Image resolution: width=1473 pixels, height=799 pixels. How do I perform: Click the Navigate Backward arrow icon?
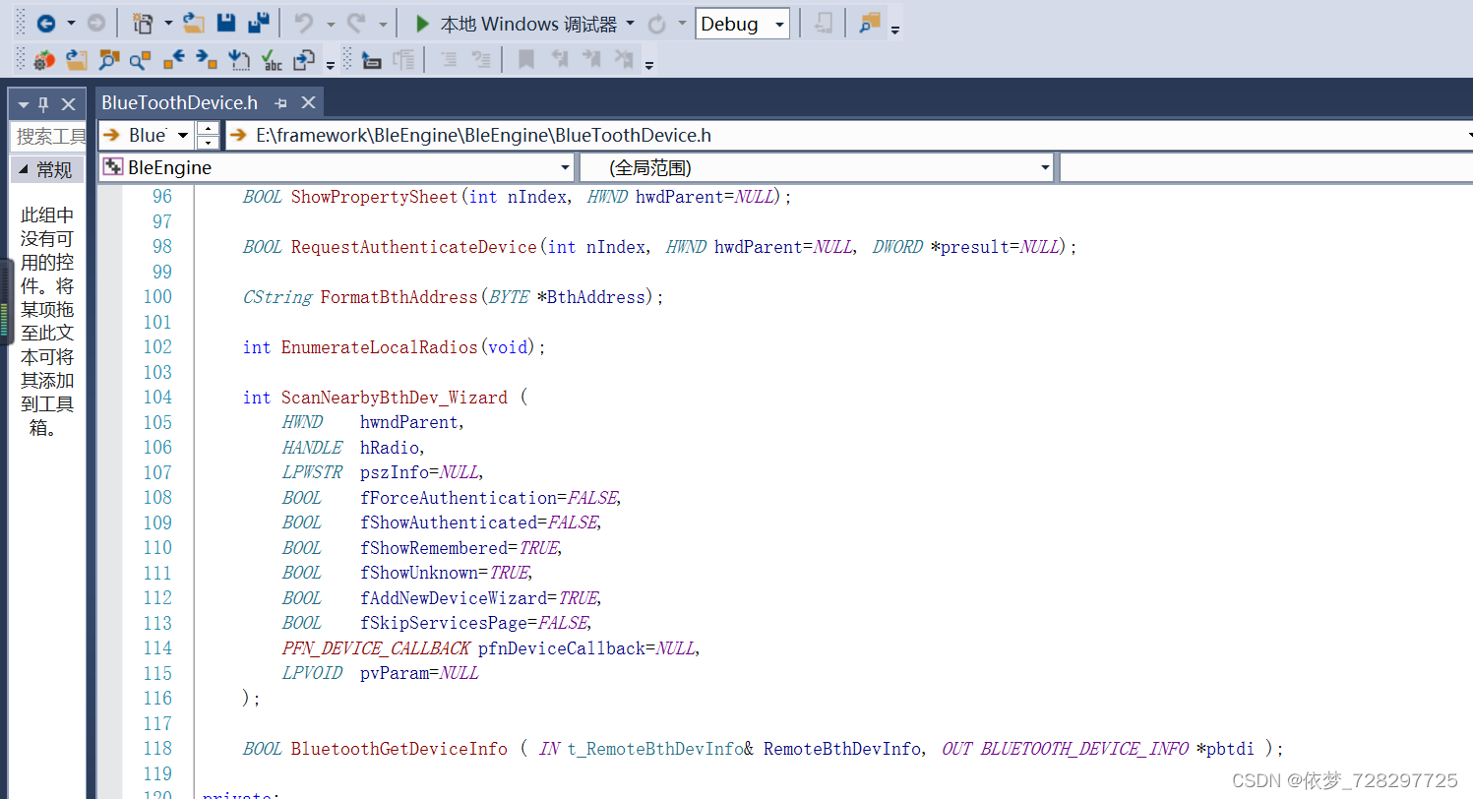point(45,24)
